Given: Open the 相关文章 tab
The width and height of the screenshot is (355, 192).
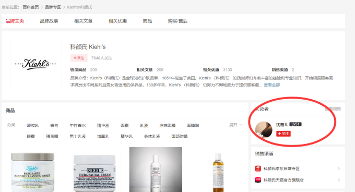Looking at the screenshot, I should point(84,21).
